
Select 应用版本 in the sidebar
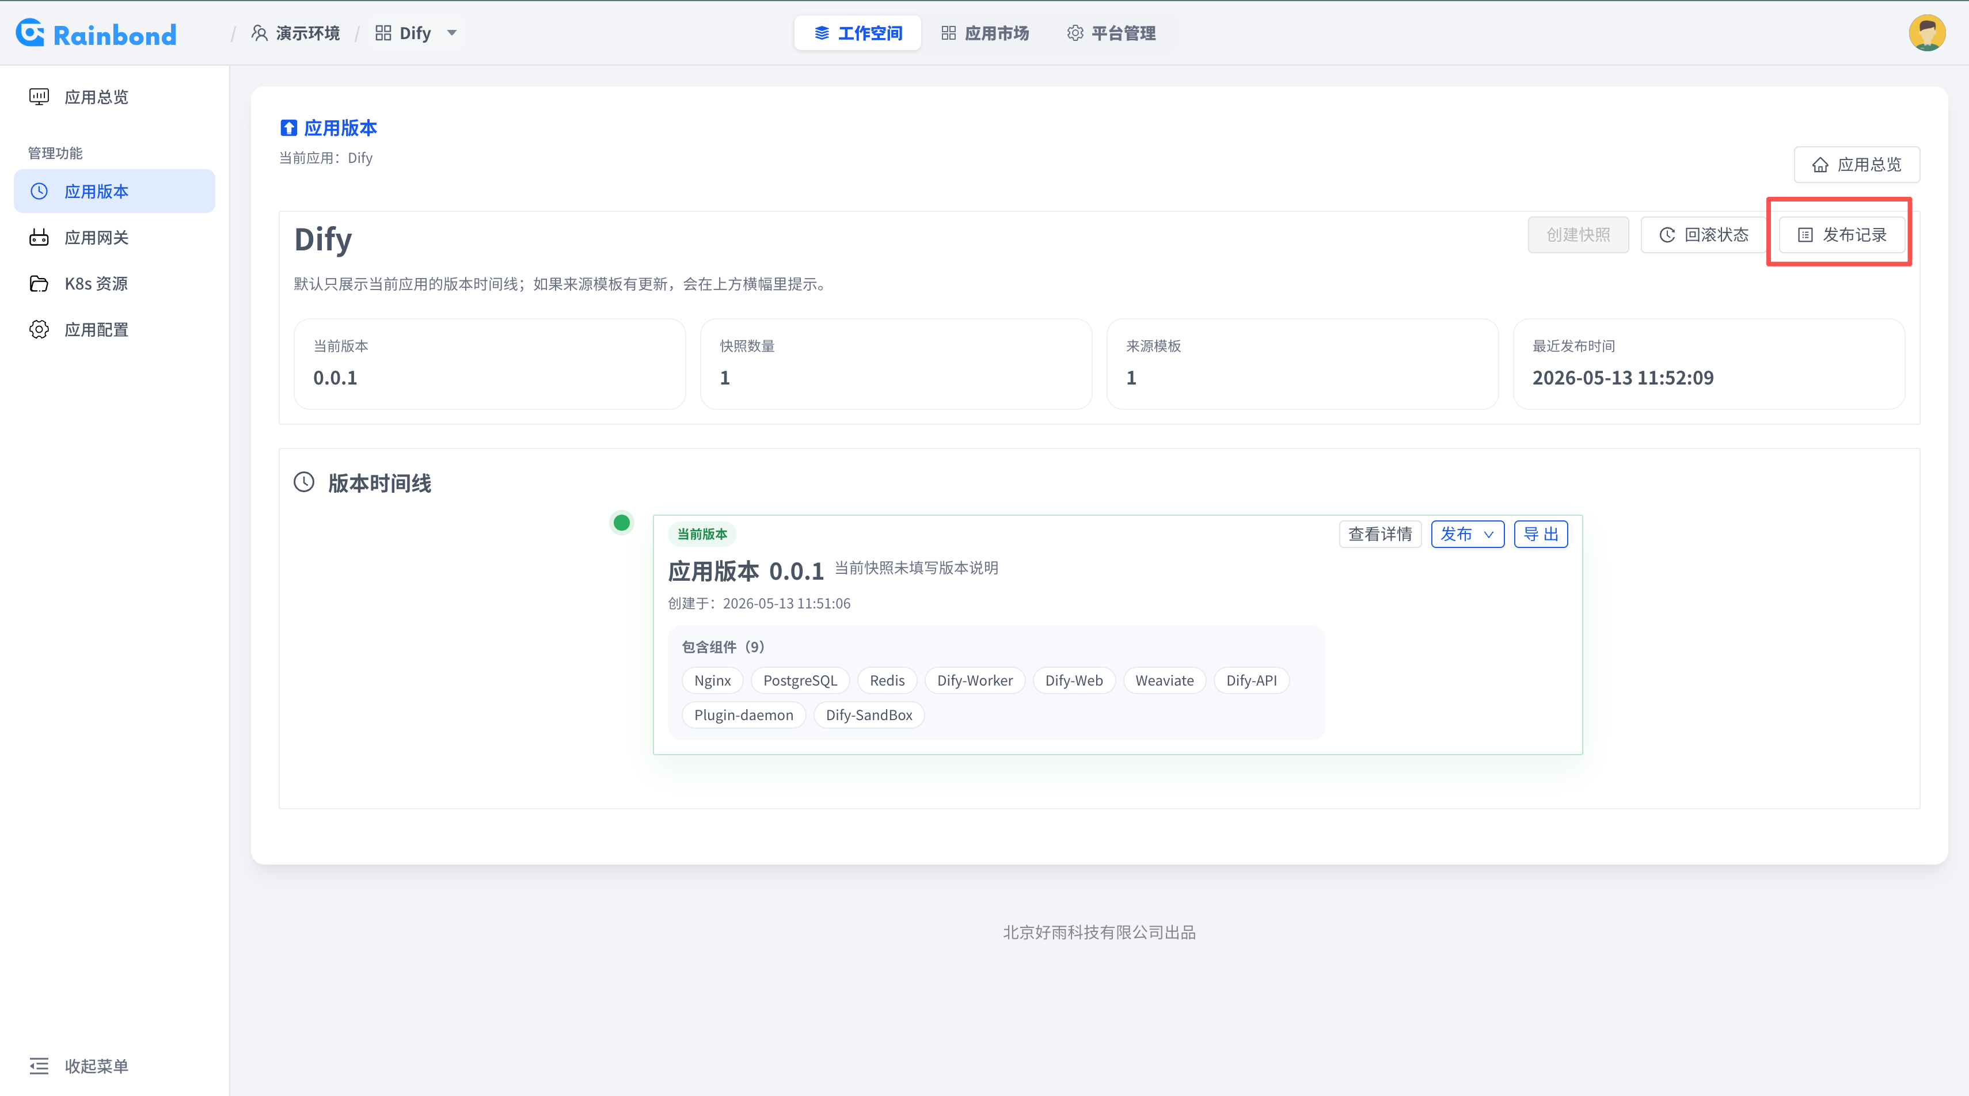115,191
